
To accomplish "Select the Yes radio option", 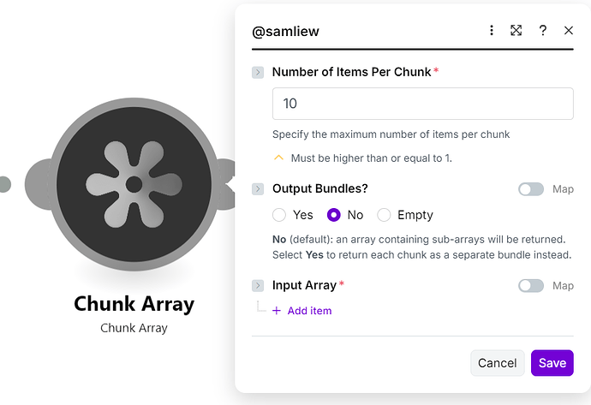I will tap(279, 215).
